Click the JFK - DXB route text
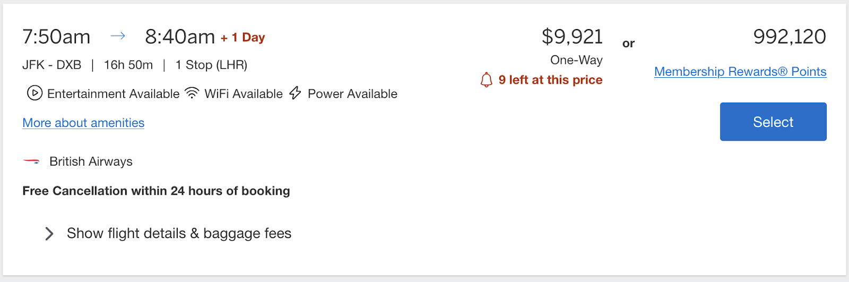849x282 pixels. (51, 65)
